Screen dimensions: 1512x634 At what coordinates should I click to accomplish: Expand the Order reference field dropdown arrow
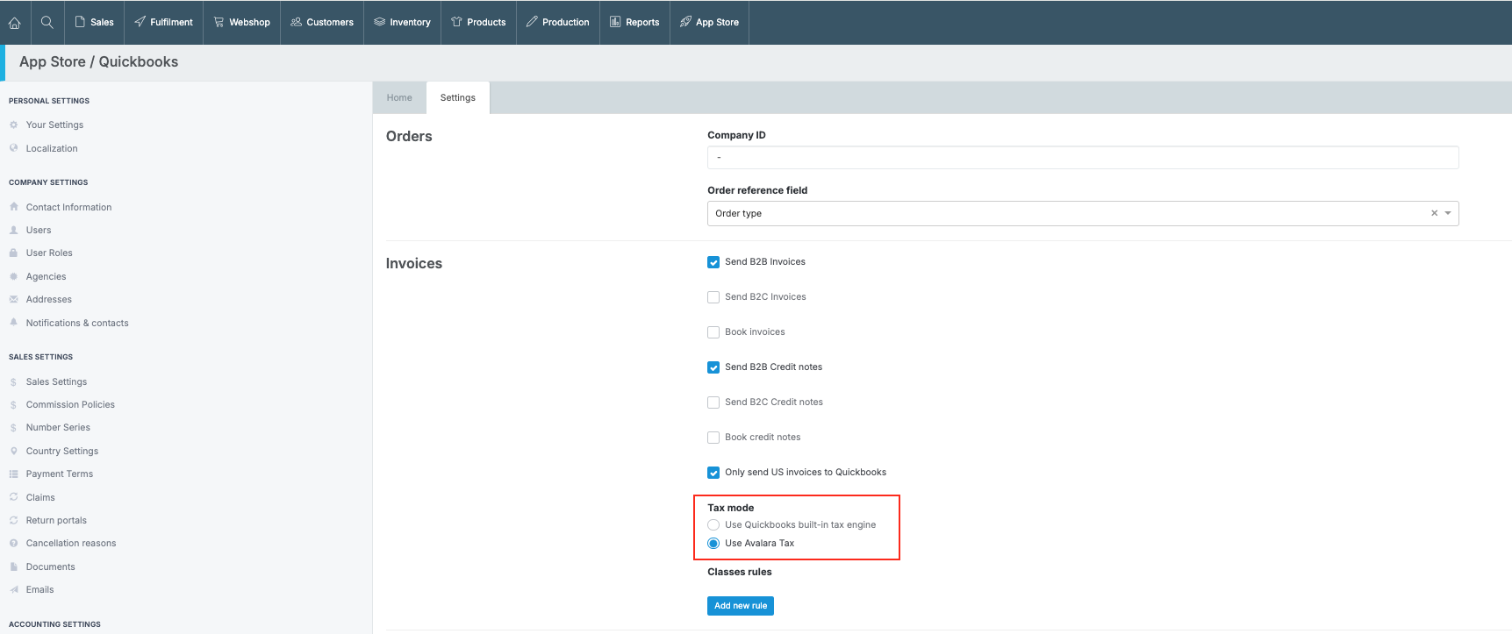point(1448,213)
